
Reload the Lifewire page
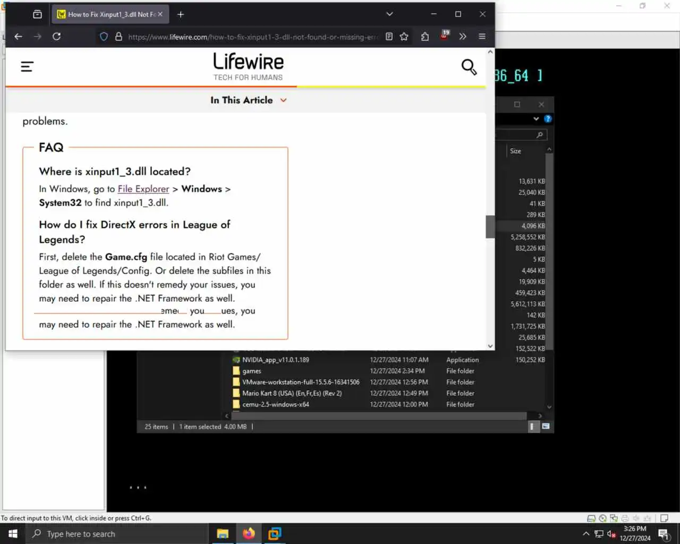(x=56, y=37)
